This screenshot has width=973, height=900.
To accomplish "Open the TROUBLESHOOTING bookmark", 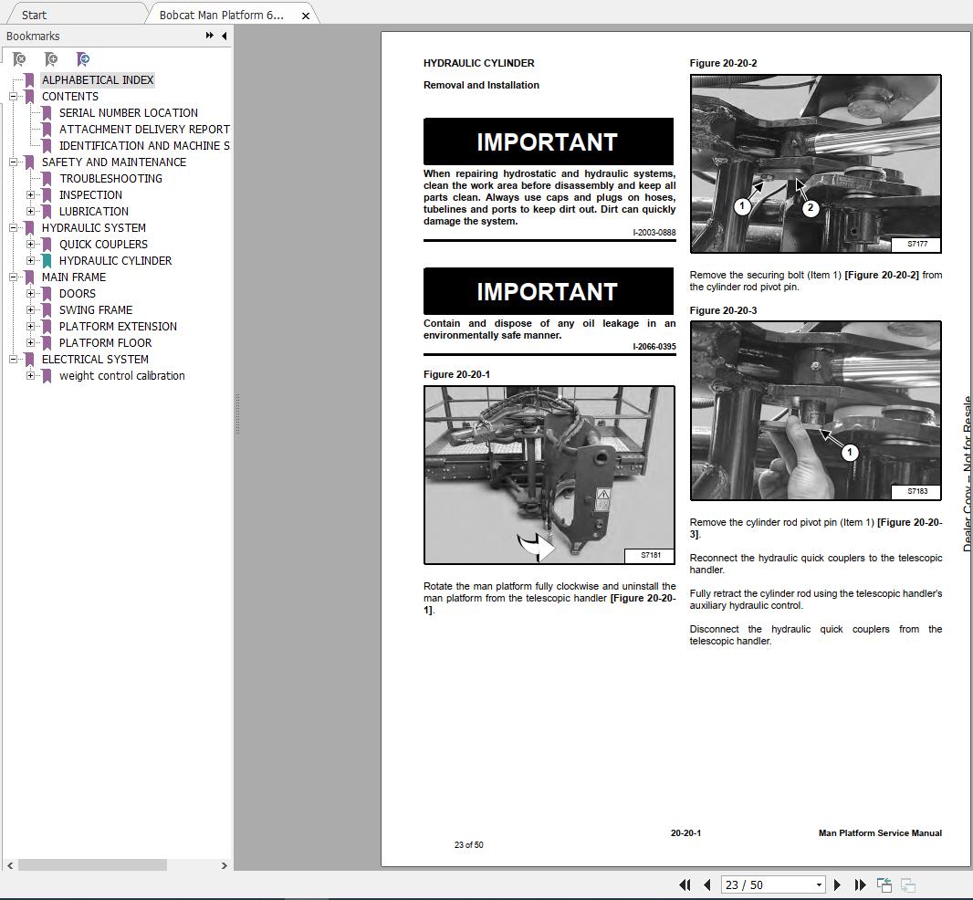I will [110, 178].
